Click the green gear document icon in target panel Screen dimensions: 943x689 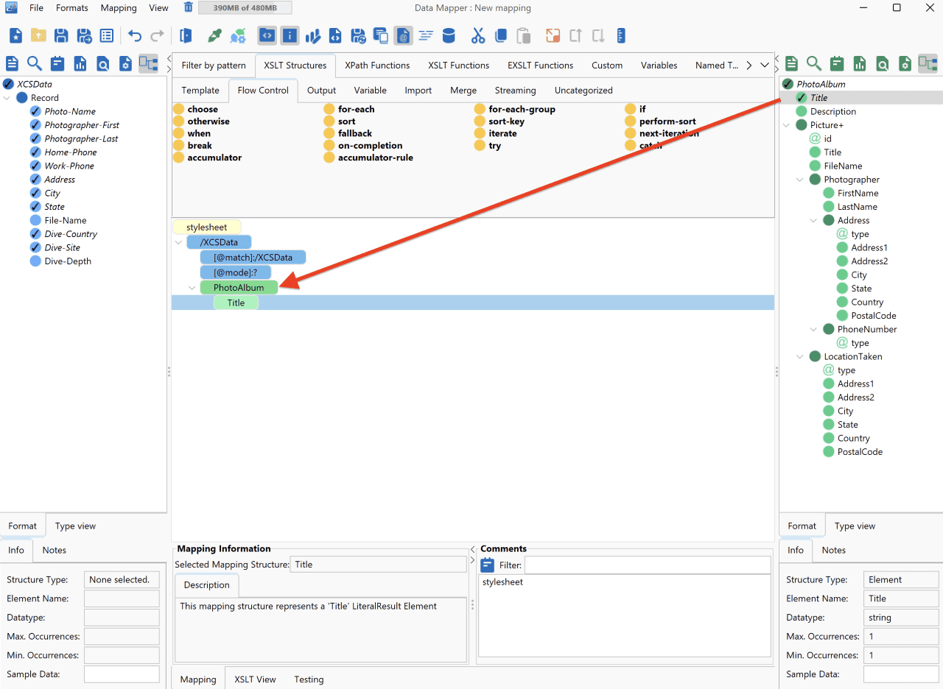coord(905,63)
